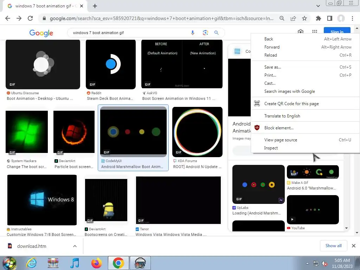Click the browser forward arrow
The width and height of the screenshot is (360, 270).
click(19, 18)
